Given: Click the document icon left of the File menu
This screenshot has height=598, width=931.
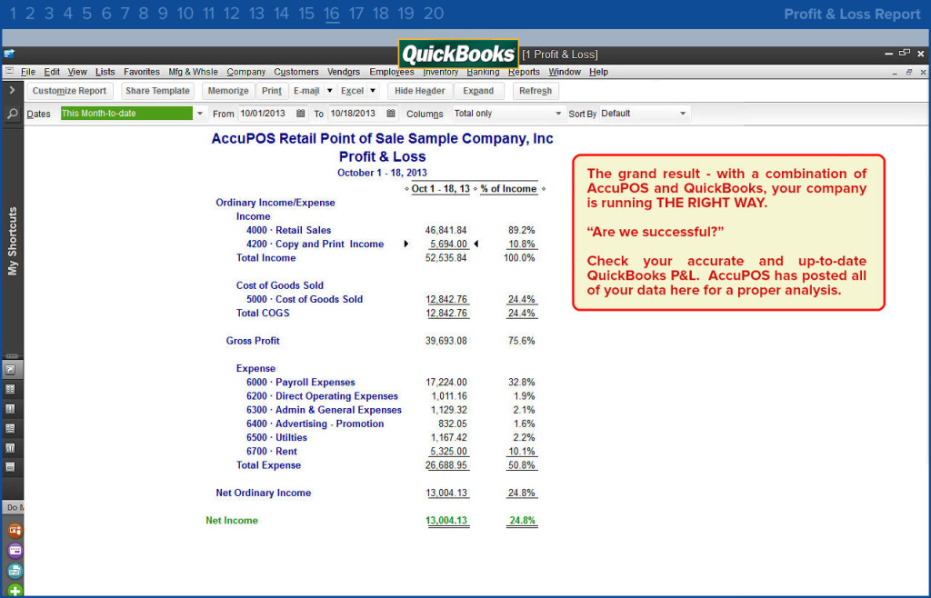Looking at the screenshot, I should tap(9, 71).
